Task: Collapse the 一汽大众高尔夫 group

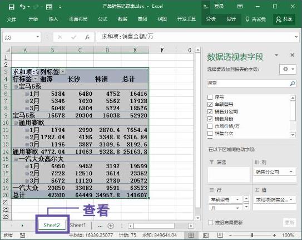Action: (16, 159)
